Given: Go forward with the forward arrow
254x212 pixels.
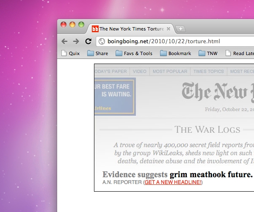Looking at the screenshot, I should click(x=76, y=42).
